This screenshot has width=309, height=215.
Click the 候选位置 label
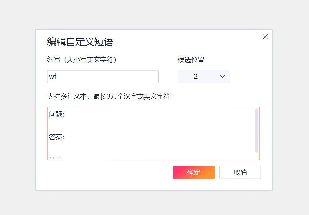click(191, 60)
